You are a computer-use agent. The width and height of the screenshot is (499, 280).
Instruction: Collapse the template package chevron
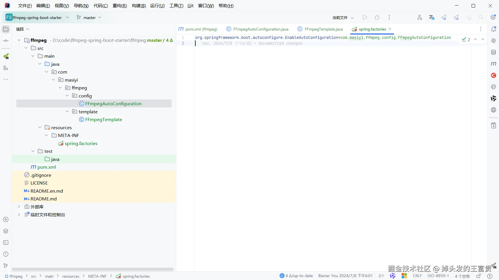pos(67,112)
